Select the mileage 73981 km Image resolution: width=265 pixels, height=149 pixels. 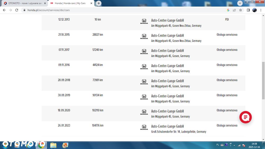coord(98,80)
